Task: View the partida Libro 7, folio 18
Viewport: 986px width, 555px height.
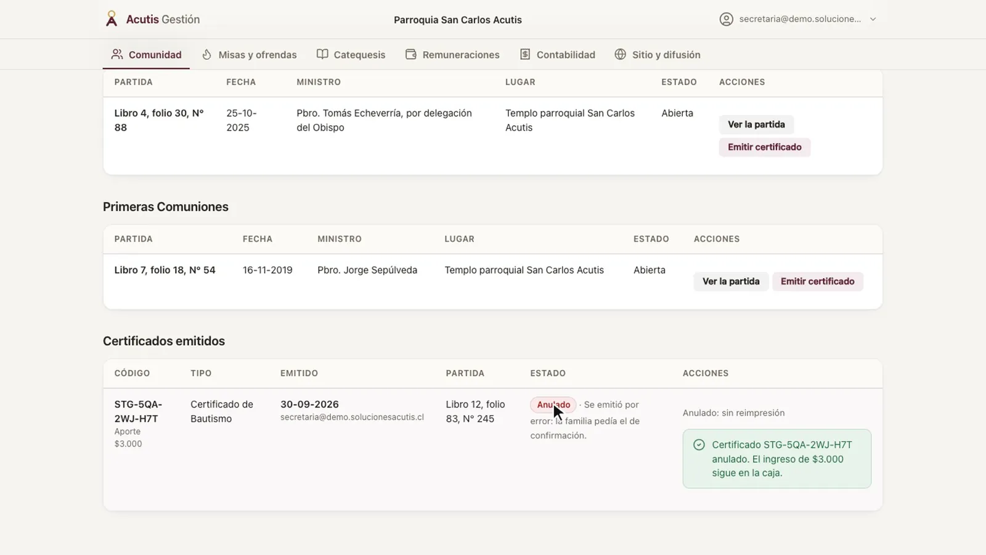Action: (x=731, y=282)
